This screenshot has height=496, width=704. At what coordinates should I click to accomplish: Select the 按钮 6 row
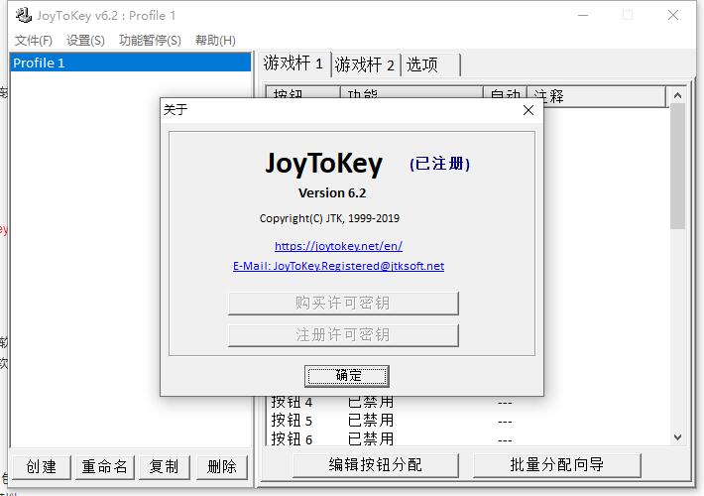[469, 438]
